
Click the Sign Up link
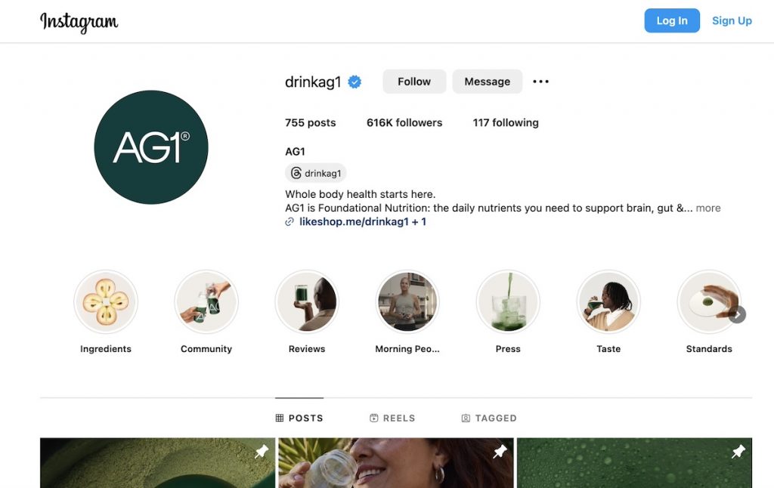[732, 20]
